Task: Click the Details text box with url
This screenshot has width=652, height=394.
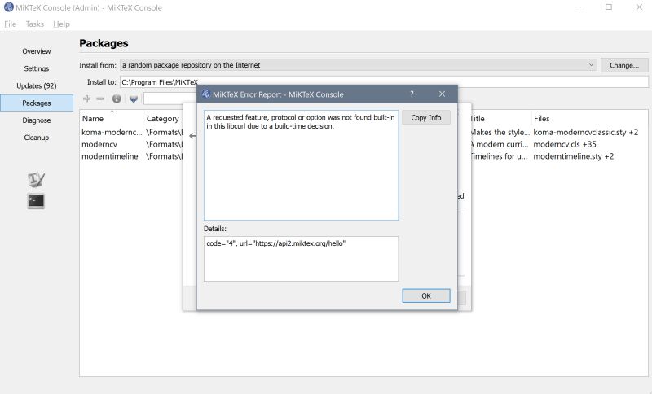Action: pos(301,259)
